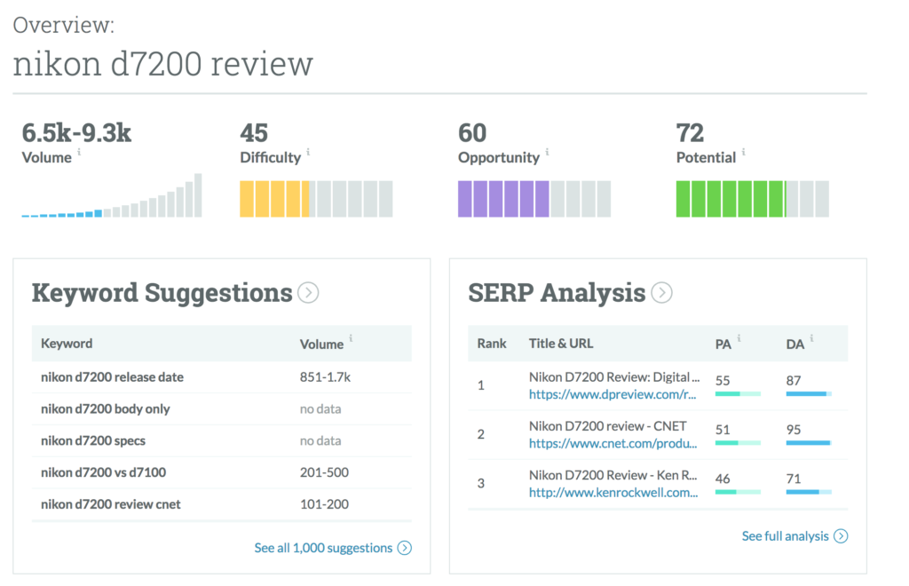Click the purple Opportunity score bar
The width and height of the screenshot is (909, 586).
(x=534, y=199)
